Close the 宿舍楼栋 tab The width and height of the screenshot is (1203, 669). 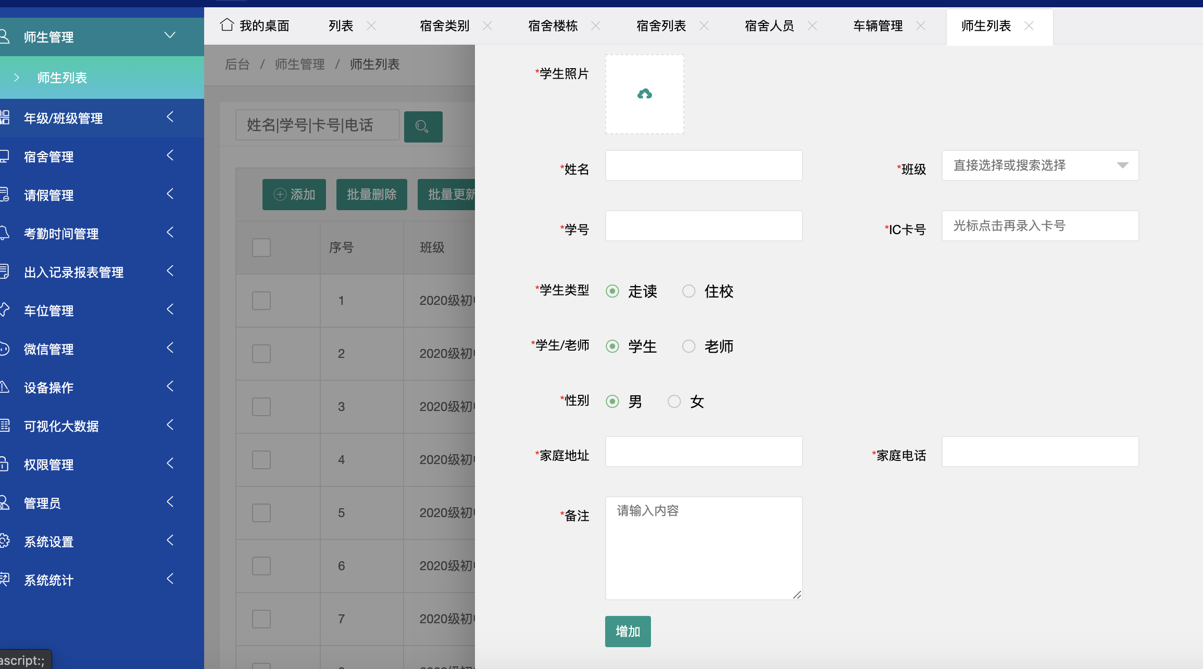[596, 25]
